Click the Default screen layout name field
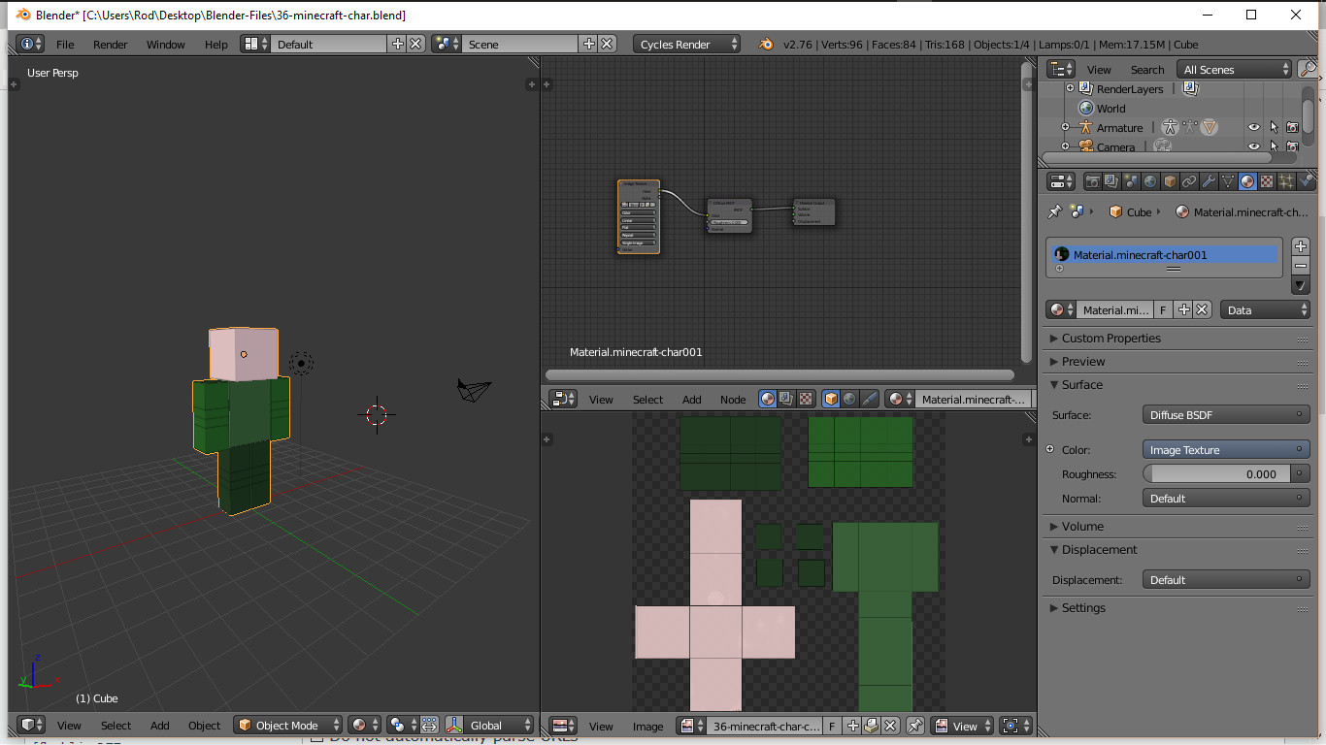Viewport: 1326px width, 745px height. [x=329, y=44]
